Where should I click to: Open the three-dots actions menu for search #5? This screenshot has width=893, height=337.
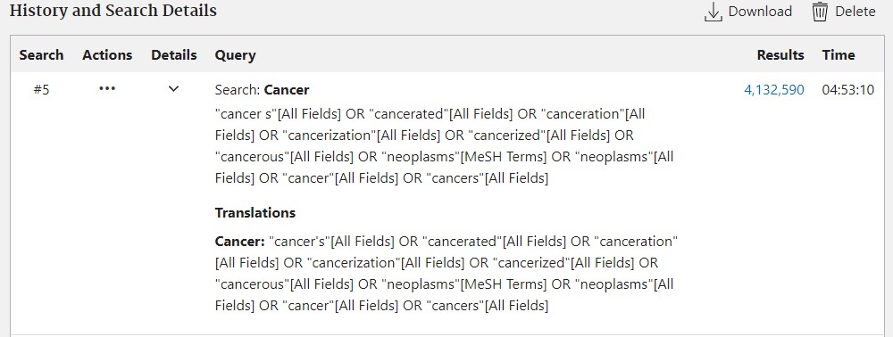tap(107, 88)
